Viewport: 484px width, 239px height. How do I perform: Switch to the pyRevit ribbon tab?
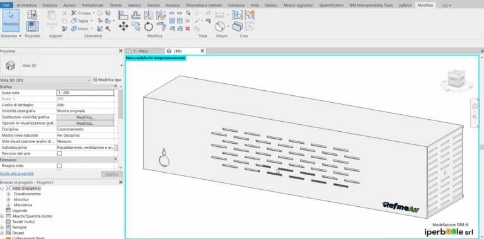(x=405, y=5)
